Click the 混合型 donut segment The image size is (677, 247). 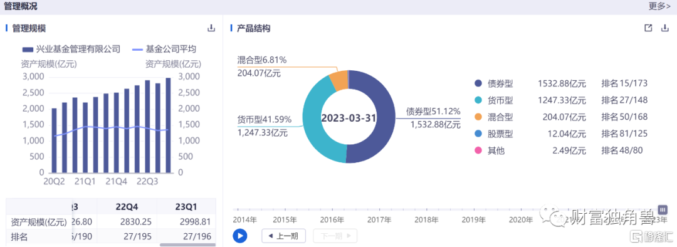(x=339, y=81)
